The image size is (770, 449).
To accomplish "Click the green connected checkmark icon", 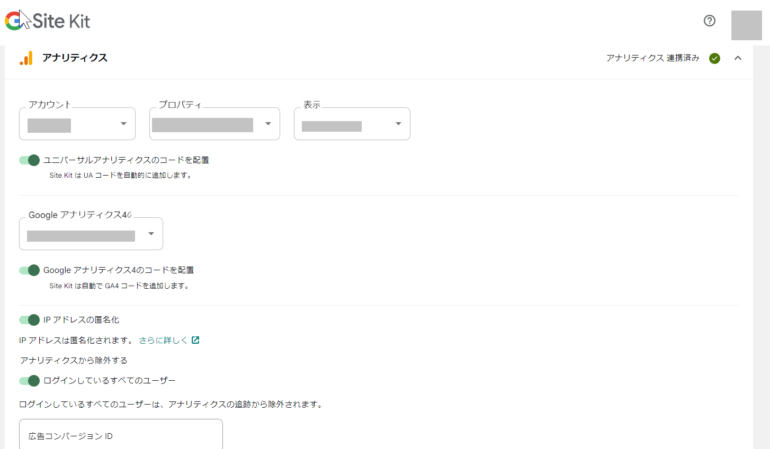I will tap(715, 58).
